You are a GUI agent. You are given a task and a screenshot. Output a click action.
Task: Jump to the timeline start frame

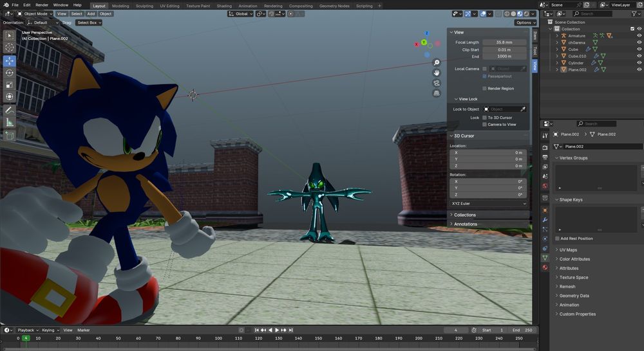click(257, 330)
